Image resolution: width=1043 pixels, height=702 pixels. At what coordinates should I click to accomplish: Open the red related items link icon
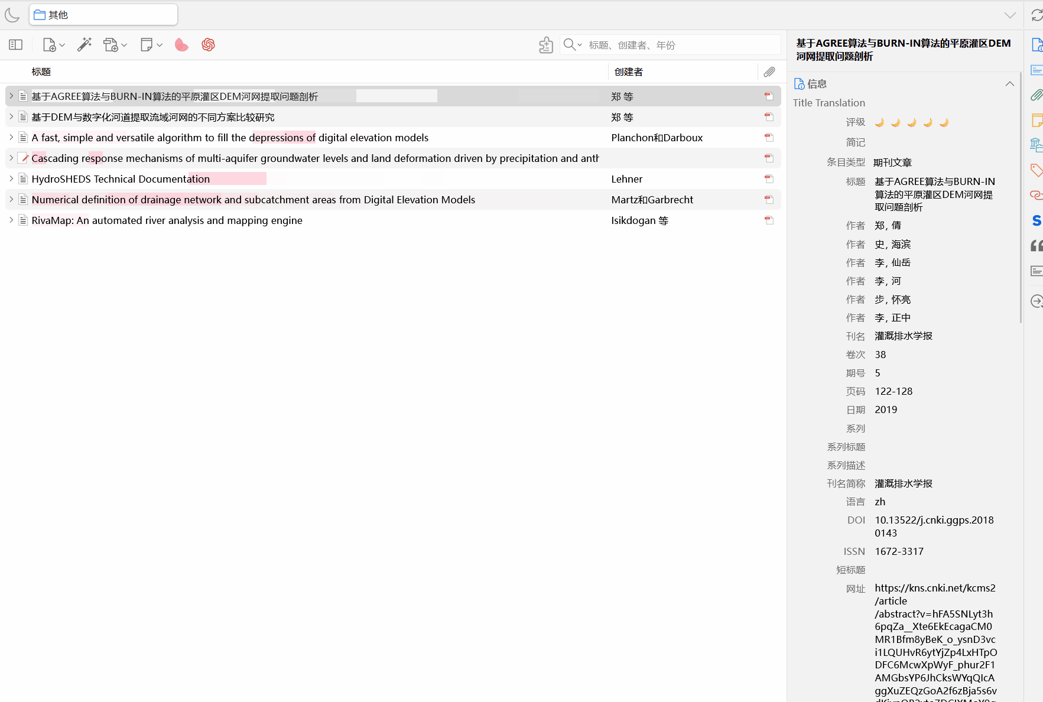[1036, 195]
